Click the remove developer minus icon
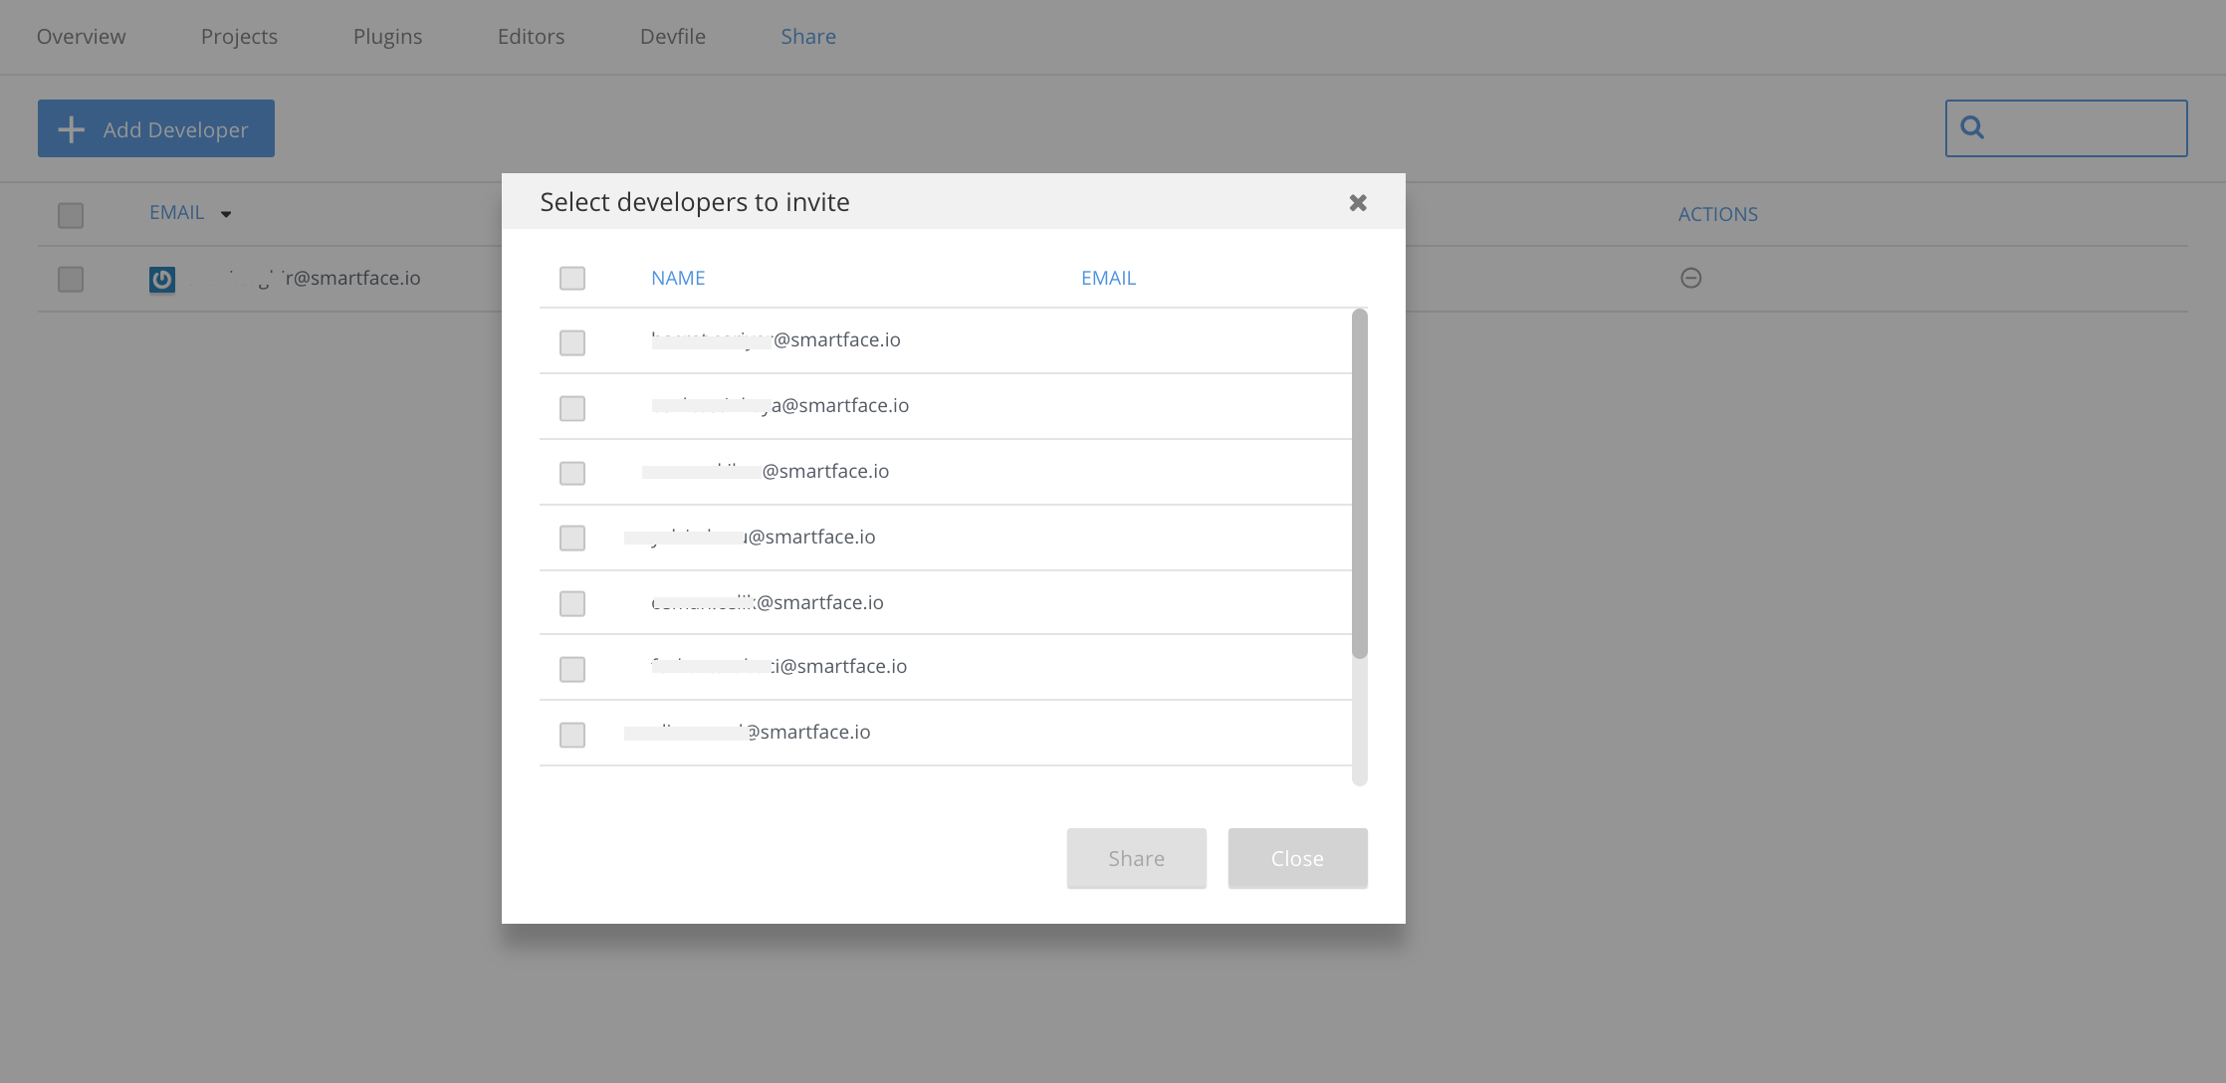This screenshot has width=2226, height=1083. [1690, 279]
